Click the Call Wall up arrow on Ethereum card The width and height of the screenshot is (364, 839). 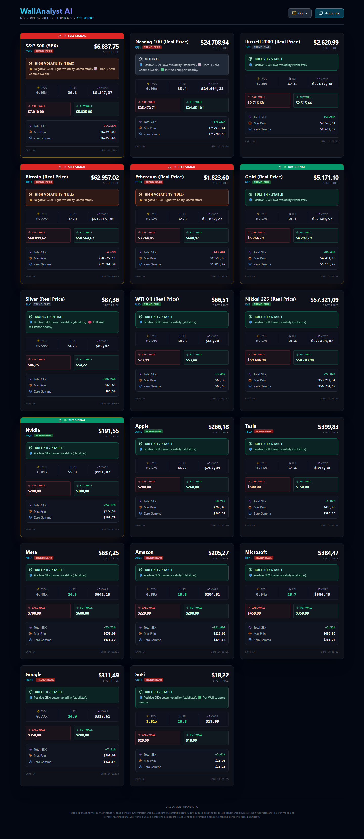[x=139, y=233]
